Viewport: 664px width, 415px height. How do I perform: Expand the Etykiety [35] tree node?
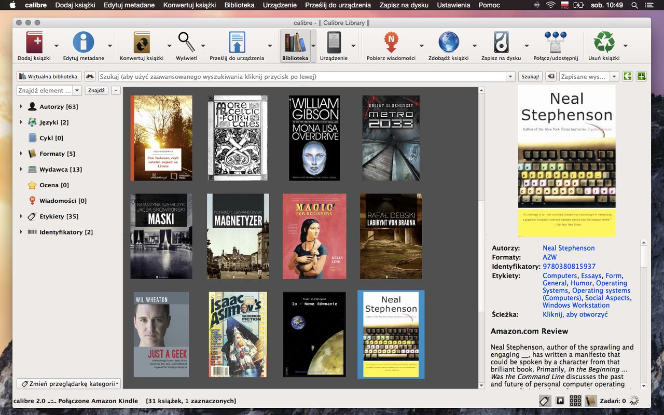tap(21, 216)
